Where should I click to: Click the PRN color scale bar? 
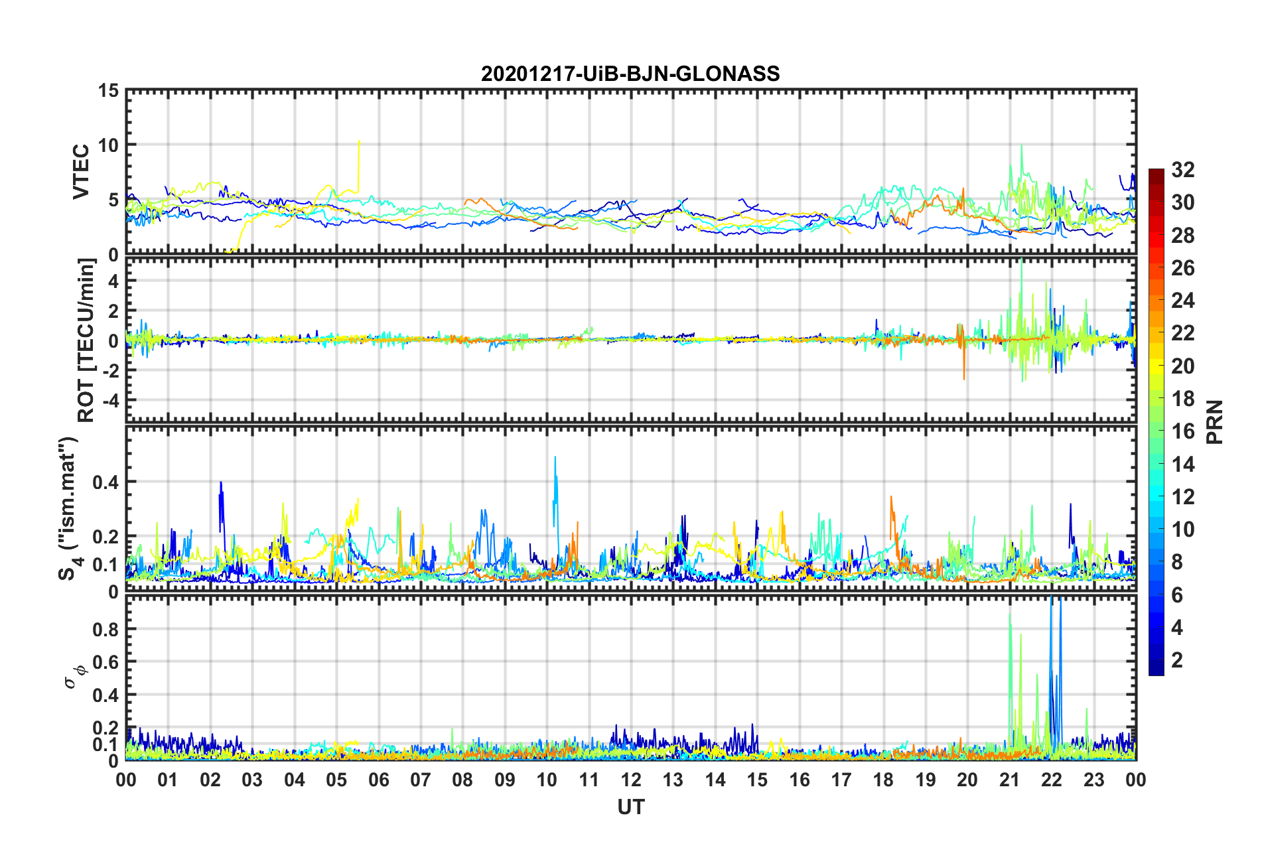point(1157,422)
